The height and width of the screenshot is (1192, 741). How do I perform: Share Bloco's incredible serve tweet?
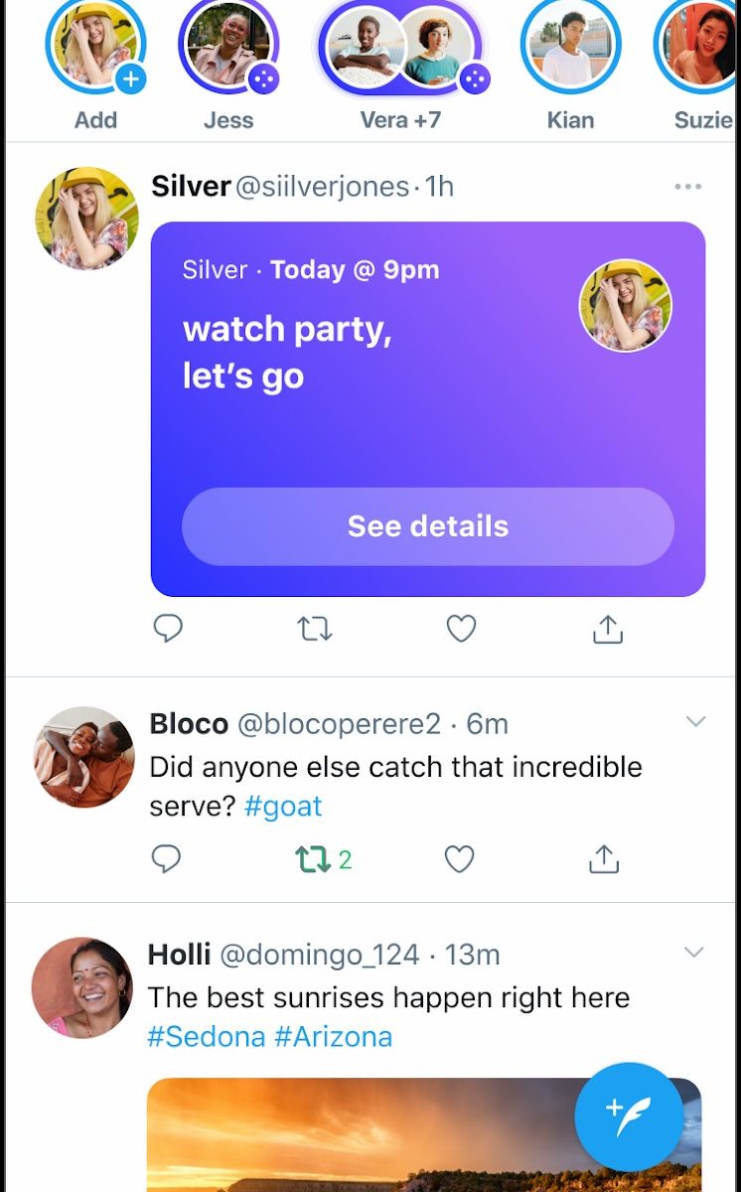604,859
